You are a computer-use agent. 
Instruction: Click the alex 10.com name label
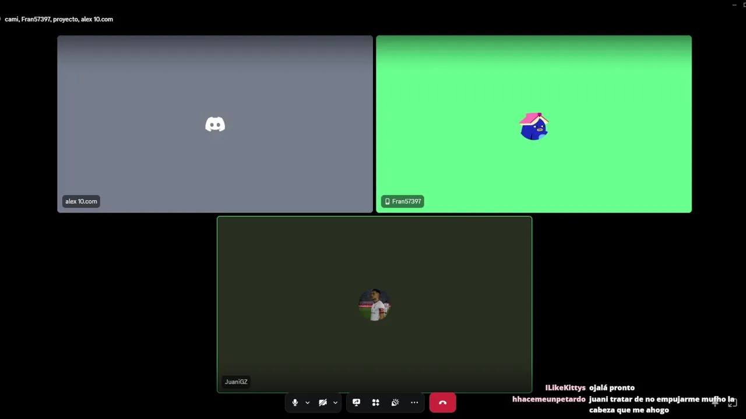click(x=81, y=201)
